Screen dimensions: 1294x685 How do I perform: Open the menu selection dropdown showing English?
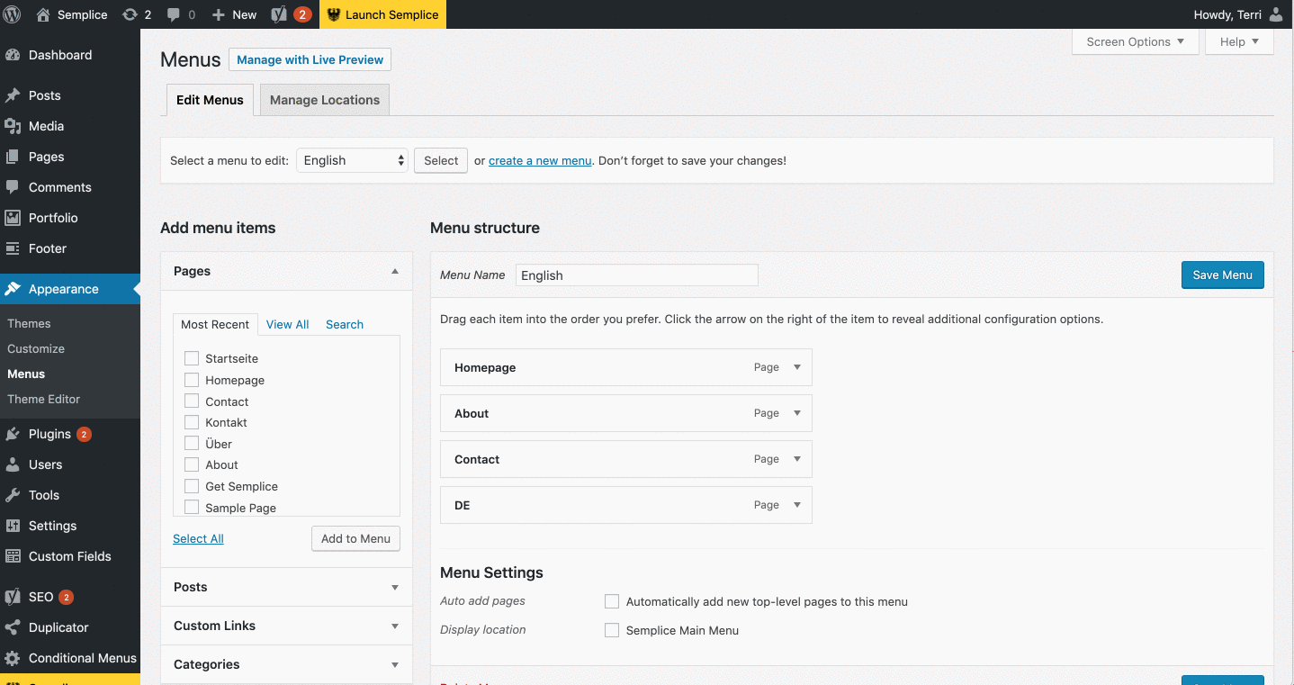tap(352, 160)
